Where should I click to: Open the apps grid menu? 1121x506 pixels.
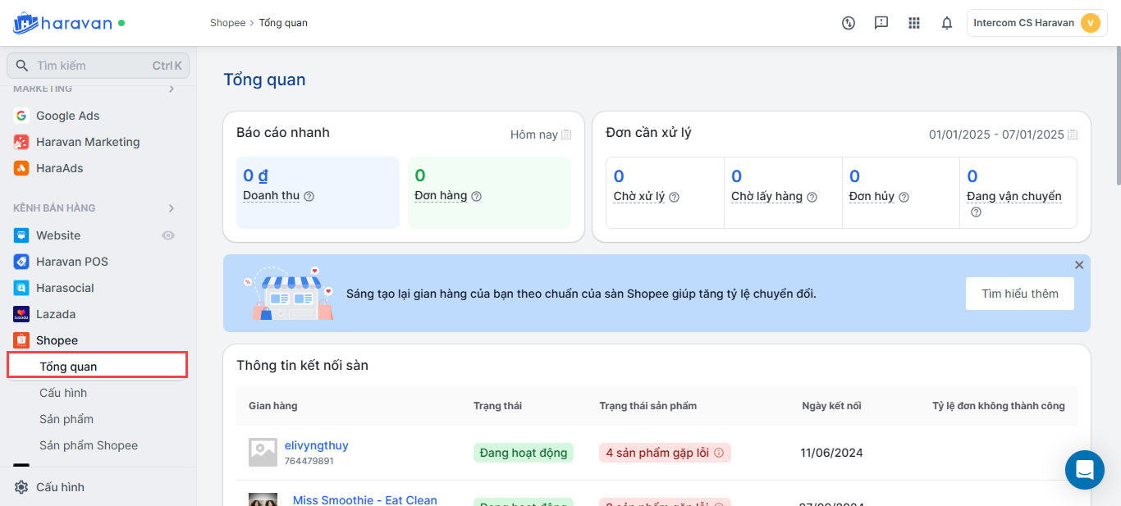coord(914,23)
